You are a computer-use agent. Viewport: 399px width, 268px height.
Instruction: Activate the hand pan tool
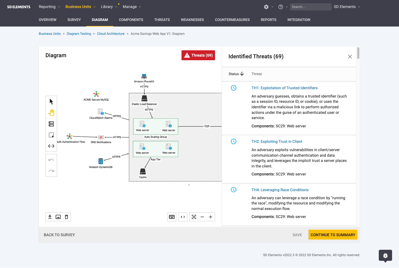click(51, 113)
